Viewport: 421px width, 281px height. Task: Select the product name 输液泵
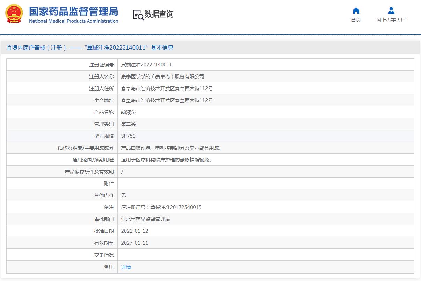[128, 112]
